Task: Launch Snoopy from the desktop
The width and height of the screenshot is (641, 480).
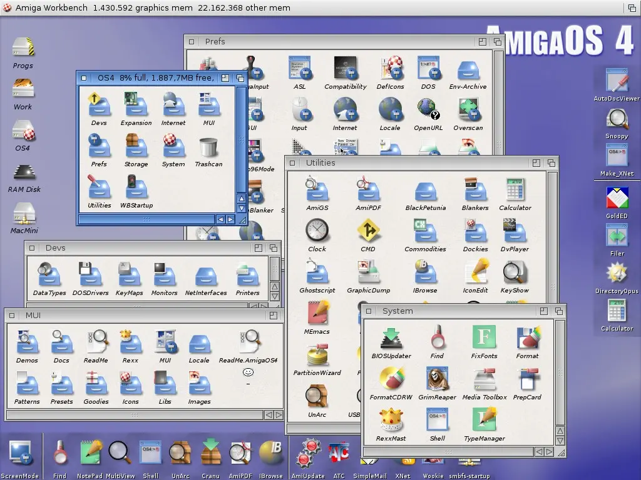Action: coord(617,119)
